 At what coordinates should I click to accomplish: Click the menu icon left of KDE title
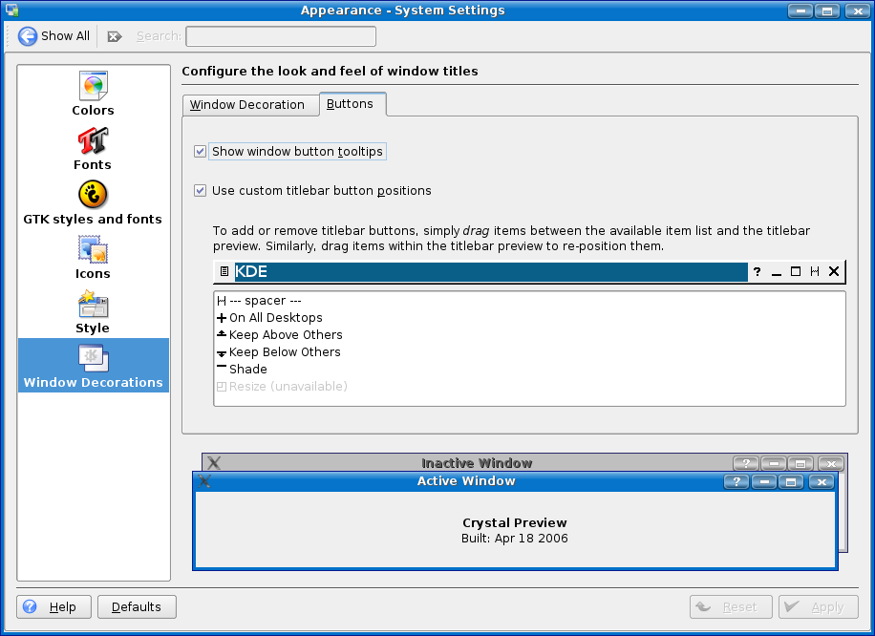coord(224,272)
